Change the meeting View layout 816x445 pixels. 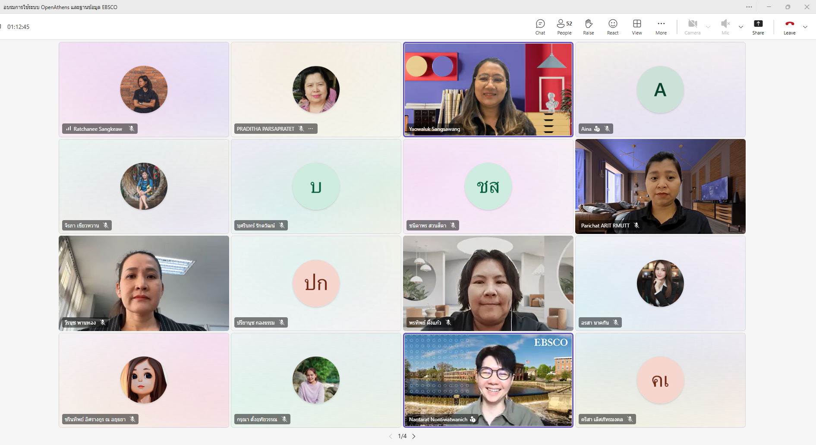coord(637,27)
